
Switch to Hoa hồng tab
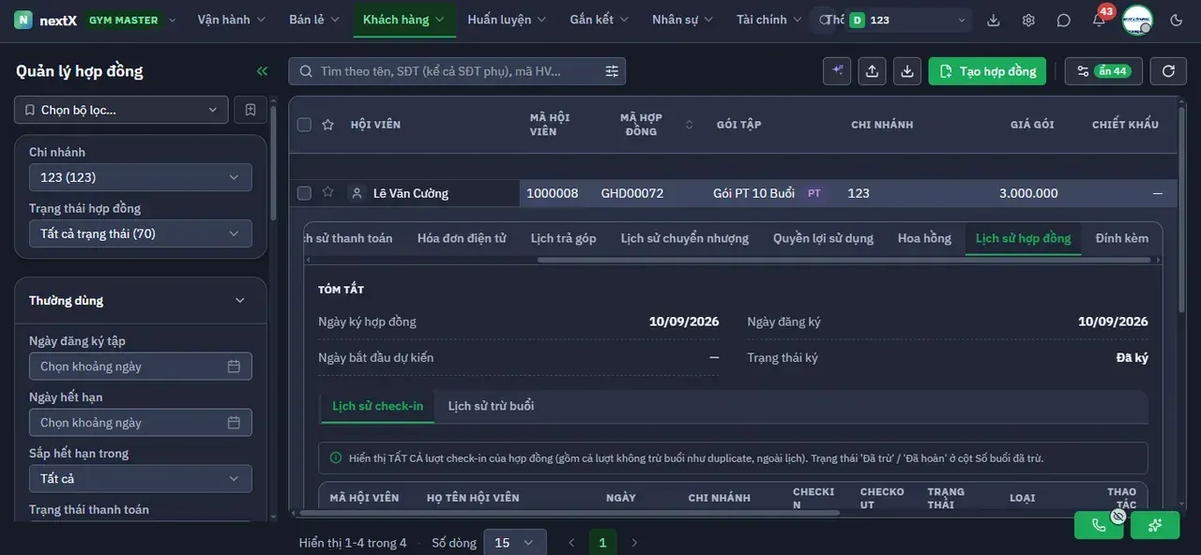click(924, 238)
